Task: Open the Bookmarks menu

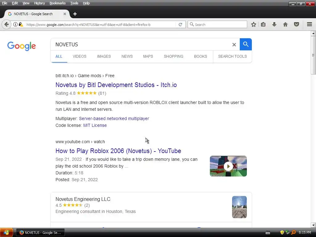Action: 57,3
